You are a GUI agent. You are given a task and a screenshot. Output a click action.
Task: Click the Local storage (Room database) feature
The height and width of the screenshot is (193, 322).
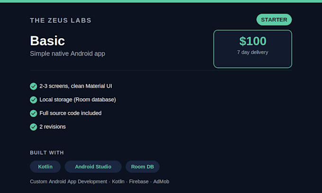pos(78,100)
